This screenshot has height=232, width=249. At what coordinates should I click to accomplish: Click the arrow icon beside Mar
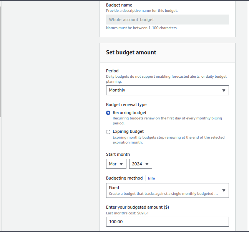(121, 164)
